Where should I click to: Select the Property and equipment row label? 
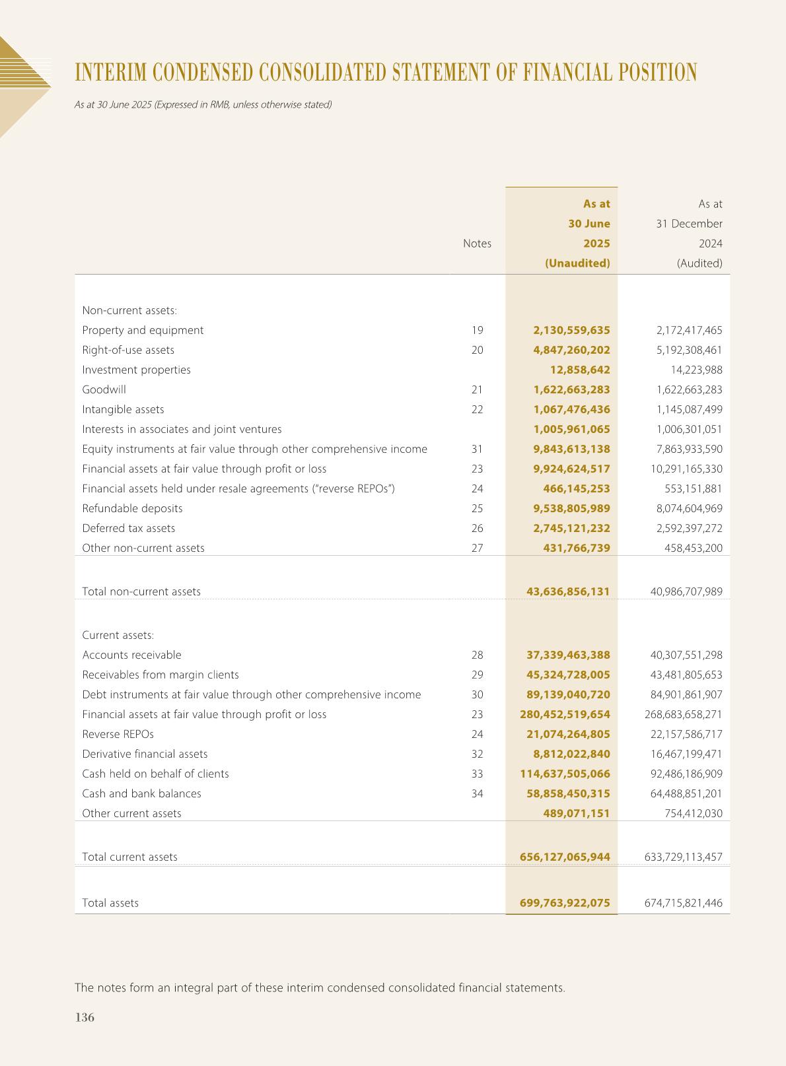(x=143, y=330)
